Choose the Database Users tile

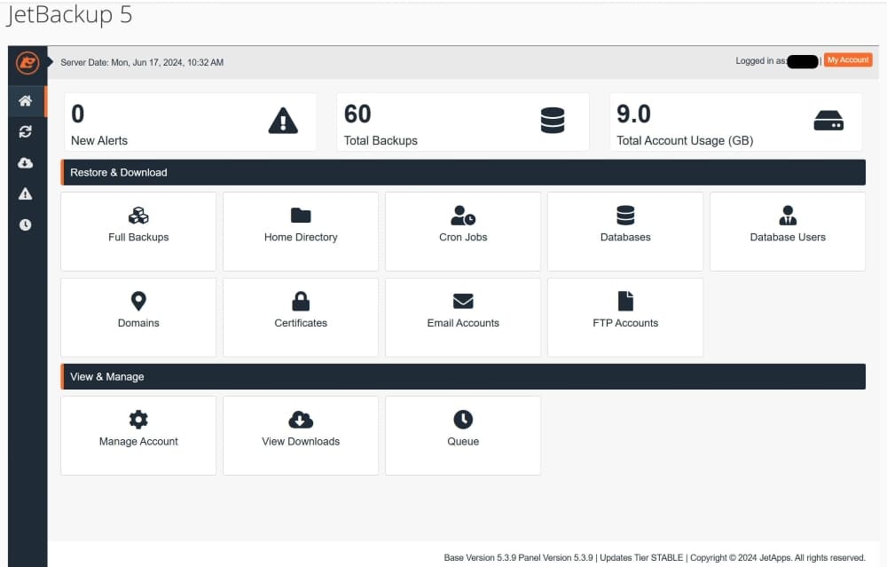(788, 231)
